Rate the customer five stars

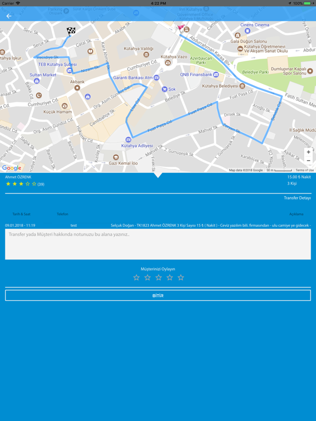pyautogui.click(x=181, y=277)
